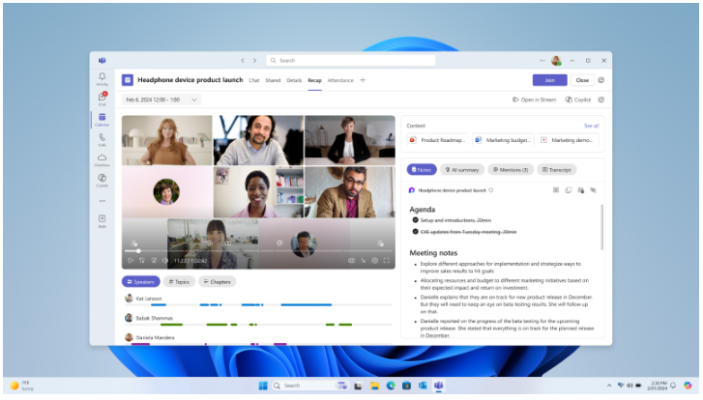Screen dimensions: 703x400
Task: Open the Marketing demo file
Action: click(x=568, y=140)
